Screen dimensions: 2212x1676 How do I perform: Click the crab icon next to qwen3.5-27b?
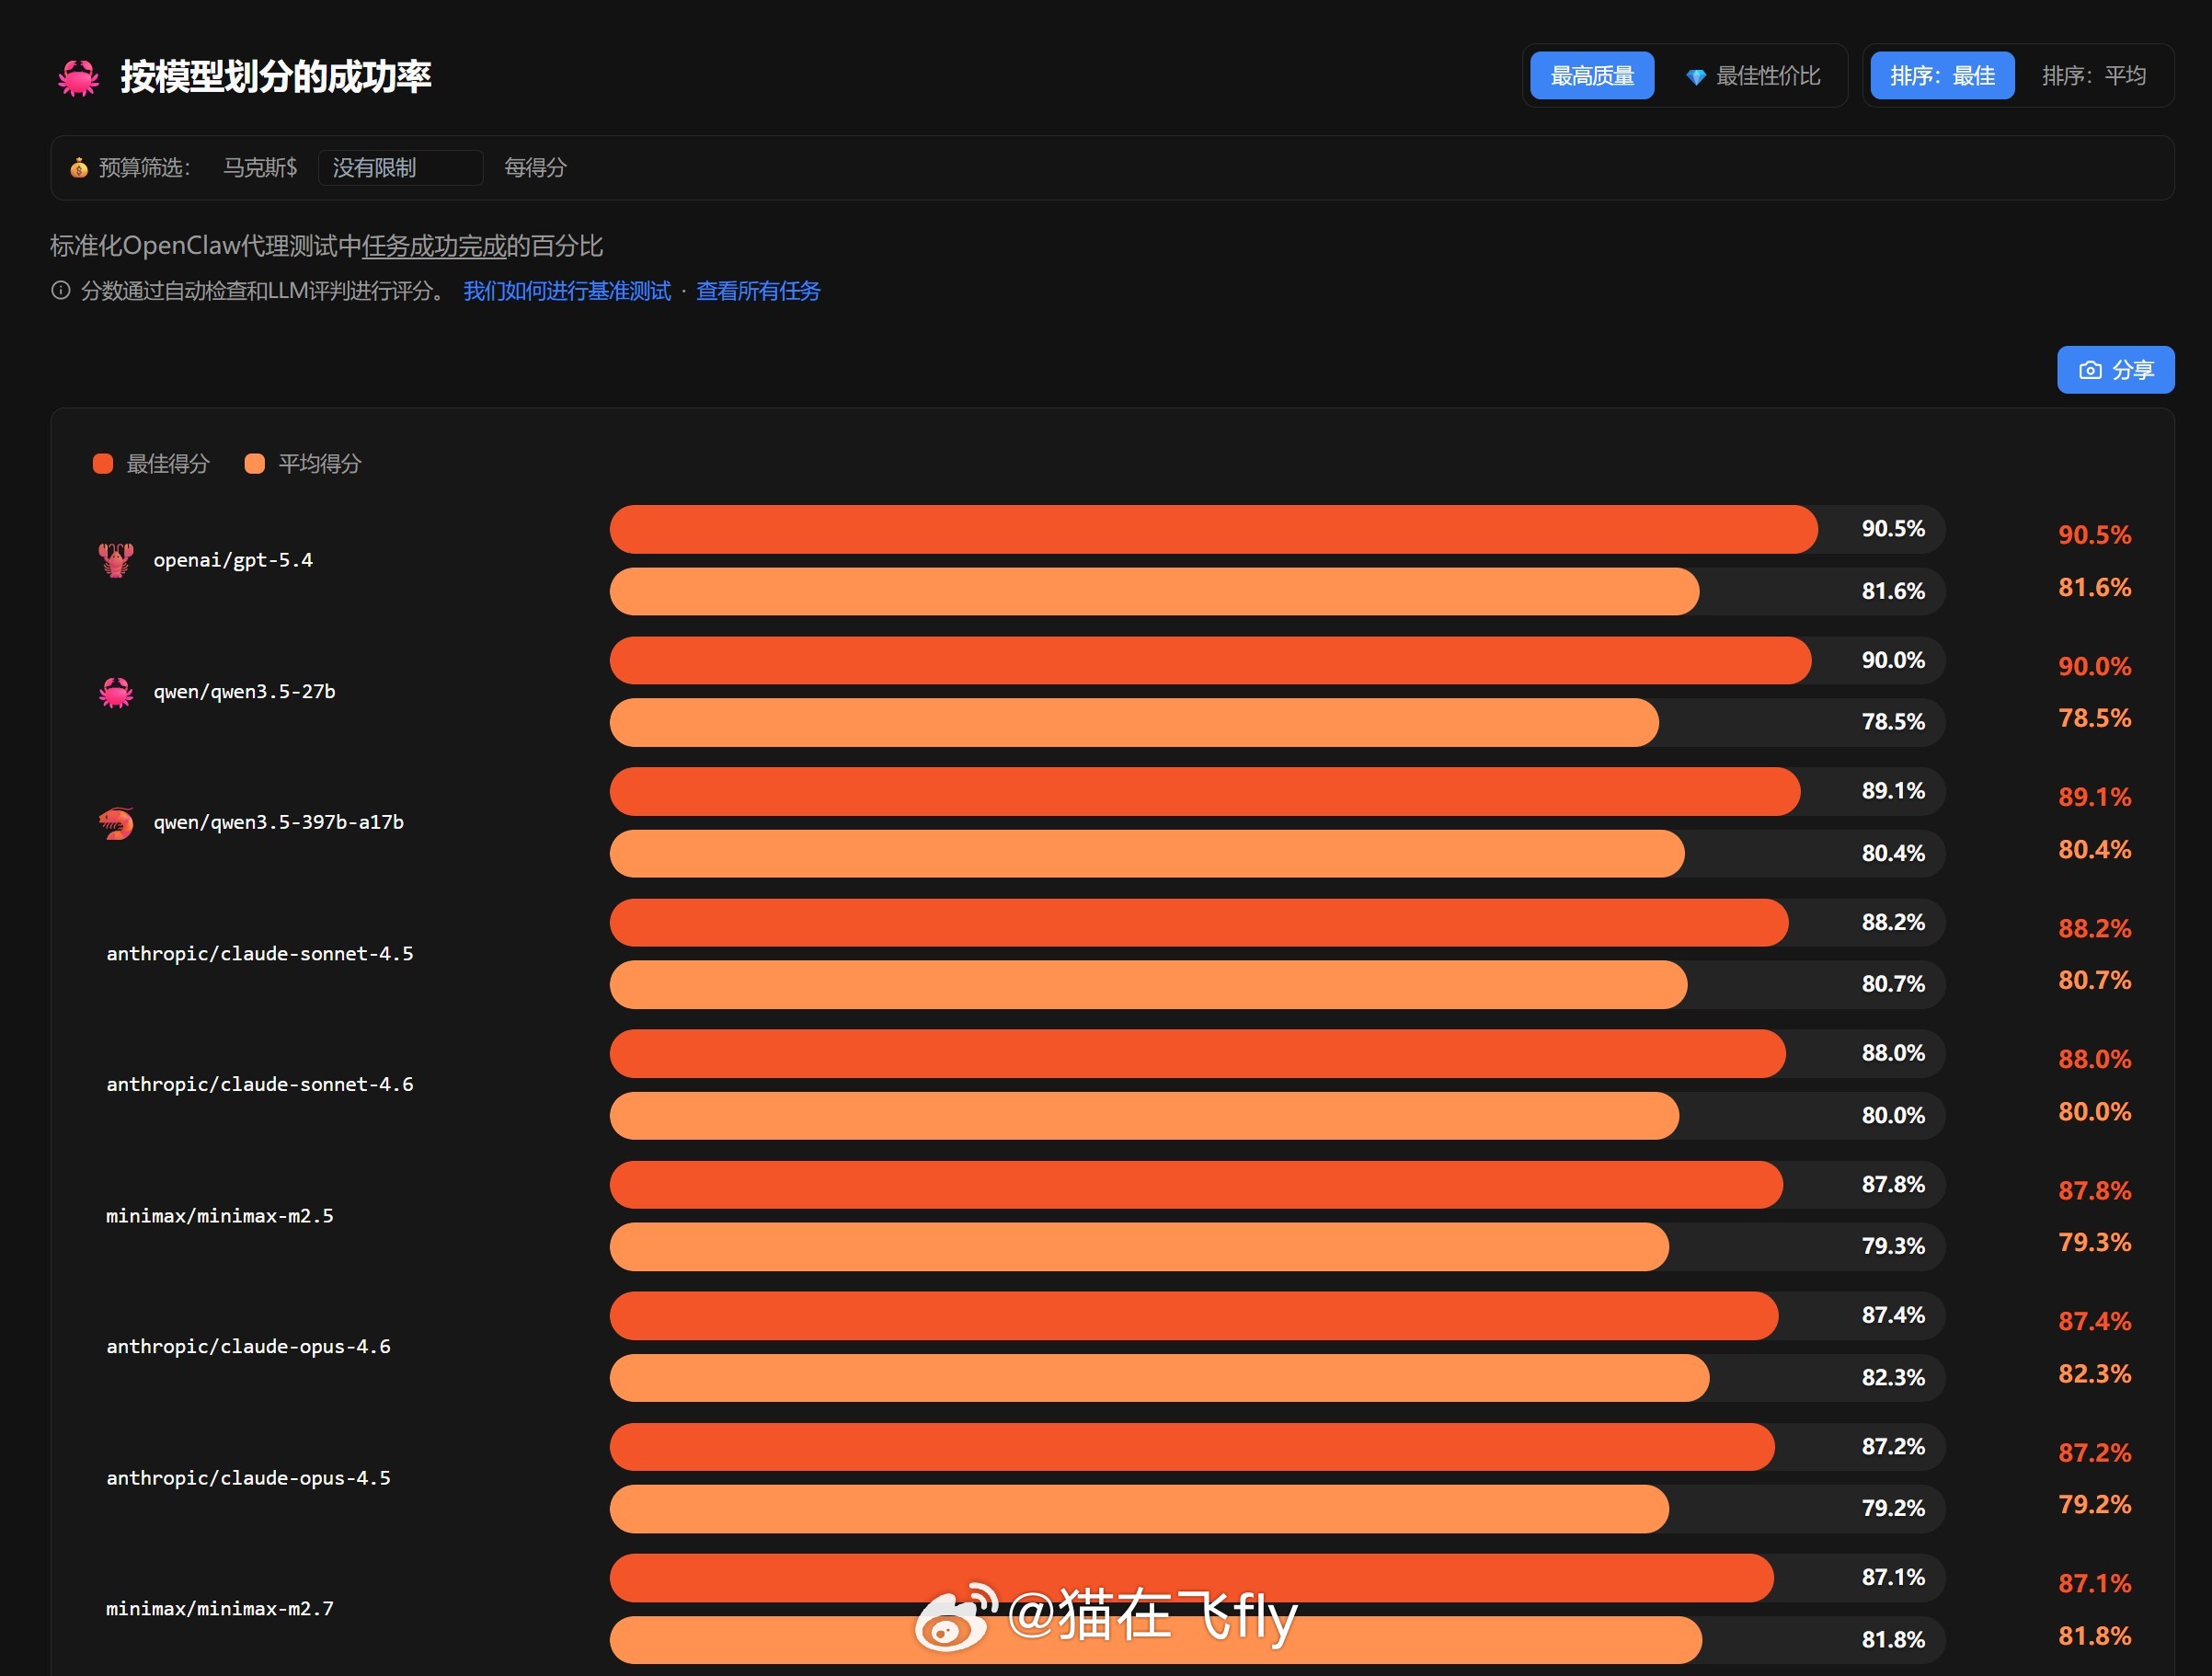[116, 692]
